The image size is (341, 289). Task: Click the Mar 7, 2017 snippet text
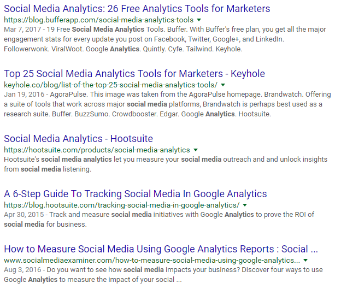(x=165, y=39)
